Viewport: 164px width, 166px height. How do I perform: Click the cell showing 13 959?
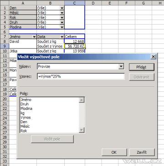pos(75,51)
